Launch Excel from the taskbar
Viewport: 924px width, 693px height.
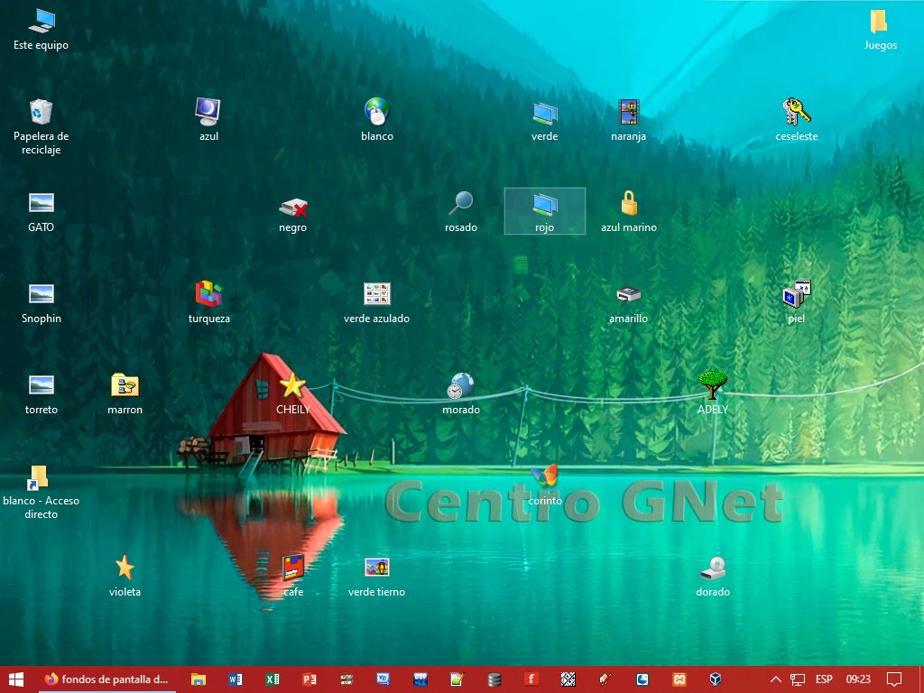coord(273,679)
